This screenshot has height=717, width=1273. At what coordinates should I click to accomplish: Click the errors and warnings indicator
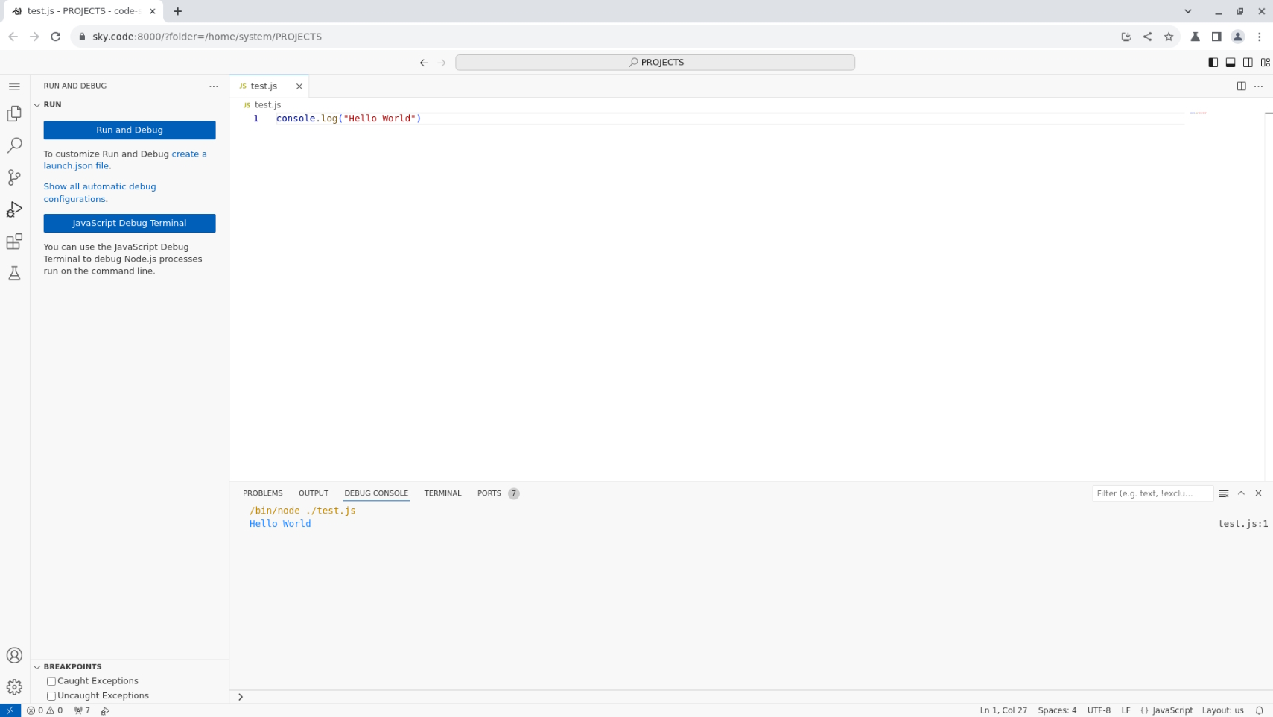(x=45, y=710)
